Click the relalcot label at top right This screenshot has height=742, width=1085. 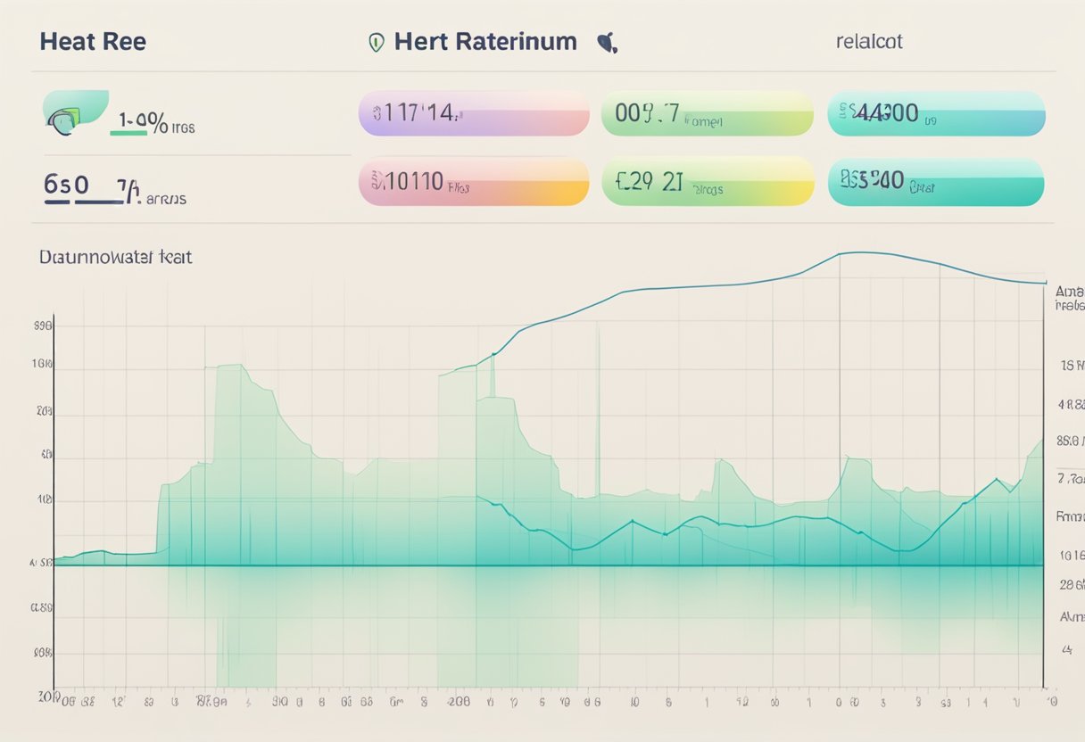pos(869,42)
